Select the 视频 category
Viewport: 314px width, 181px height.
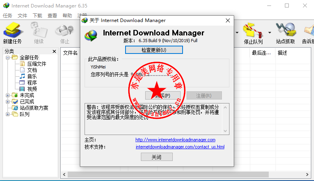tap(32, 89)
